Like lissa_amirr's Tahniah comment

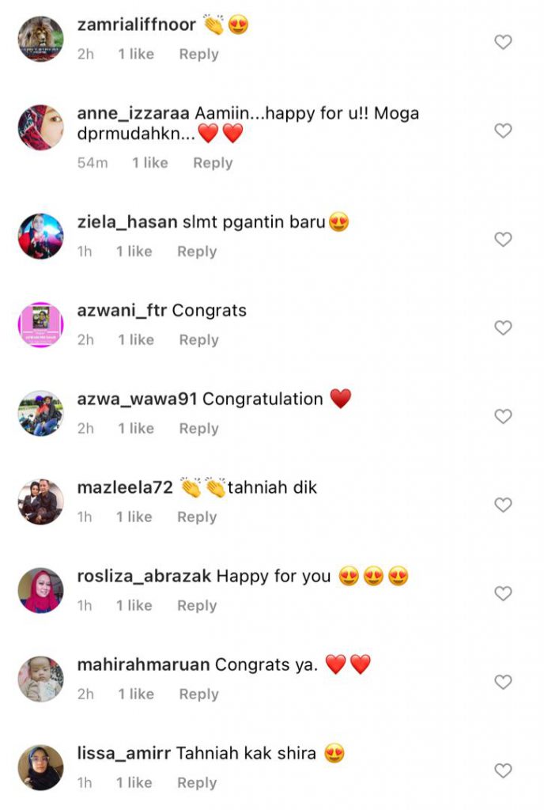click(503, 770)
